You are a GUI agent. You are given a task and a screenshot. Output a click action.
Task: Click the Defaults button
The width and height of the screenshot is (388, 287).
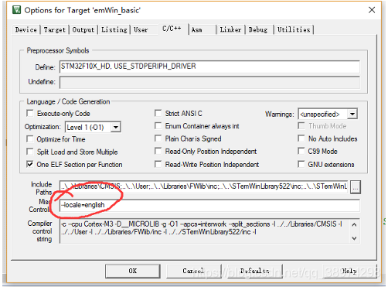tap(254, 271)
